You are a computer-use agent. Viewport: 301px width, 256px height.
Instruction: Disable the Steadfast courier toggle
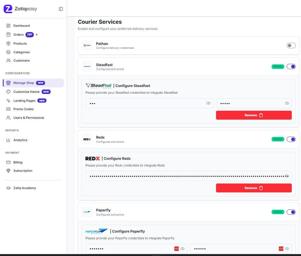click(291, 66)
